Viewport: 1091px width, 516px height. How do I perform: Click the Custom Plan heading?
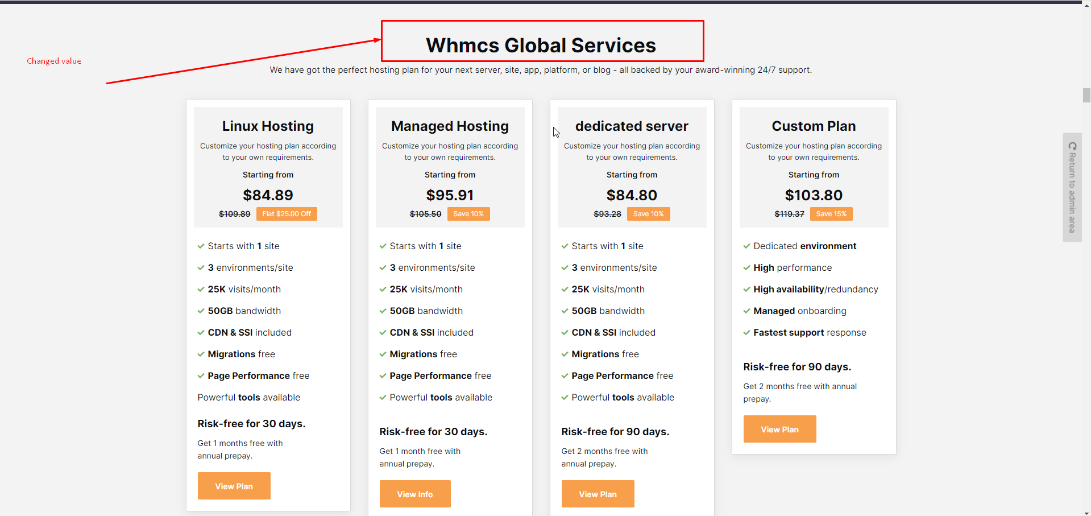point(814,126)
